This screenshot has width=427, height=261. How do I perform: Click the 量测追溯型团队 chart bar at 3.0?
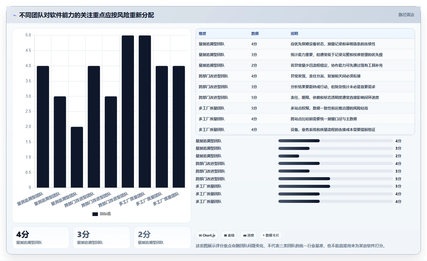(60, 142)
